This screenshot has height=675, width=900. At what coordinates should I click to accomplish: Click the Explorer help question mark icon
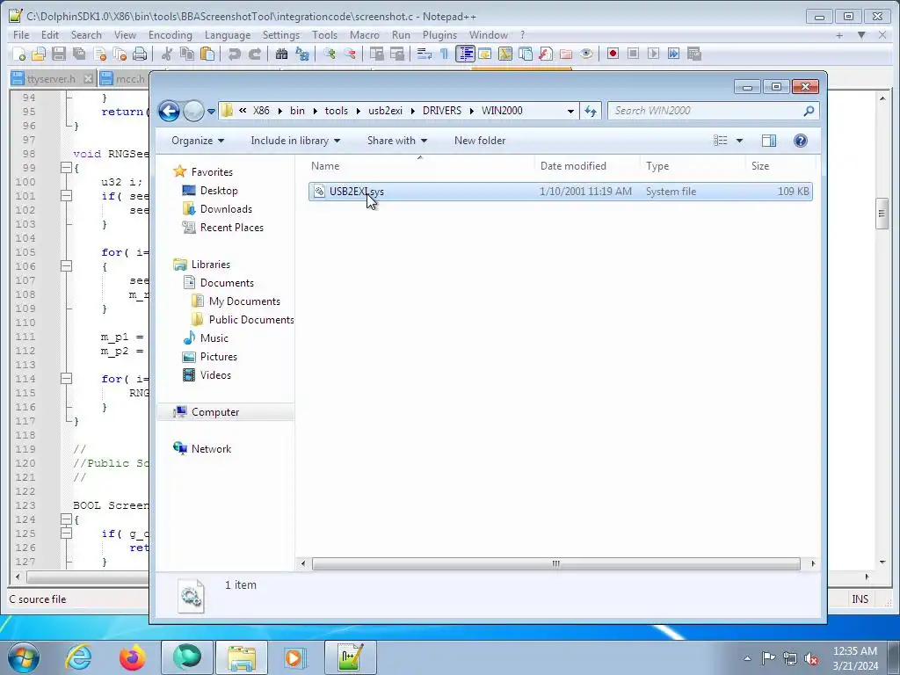coord(800,141)
